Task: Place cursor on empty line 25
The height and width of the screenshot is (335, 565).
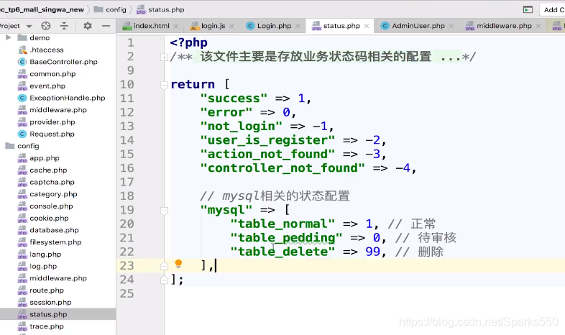Action: tap(364, 294)
